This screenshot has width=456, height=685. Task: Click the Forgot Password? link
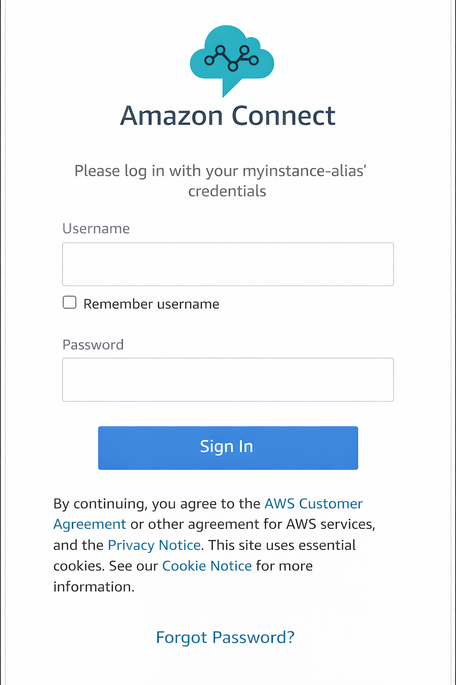pos(225,637)
